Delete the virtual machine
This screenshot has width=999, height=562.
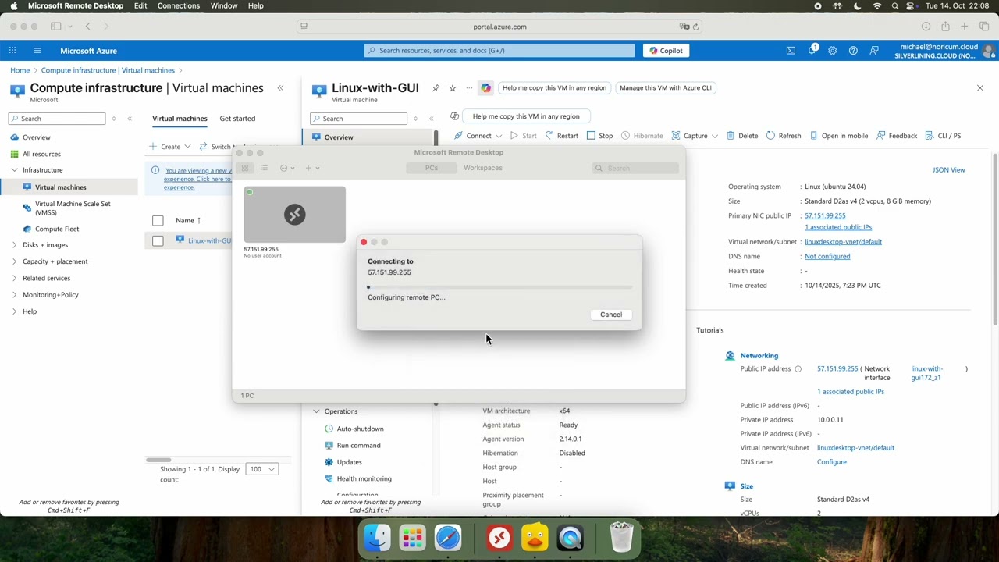[x=741, y=136]
